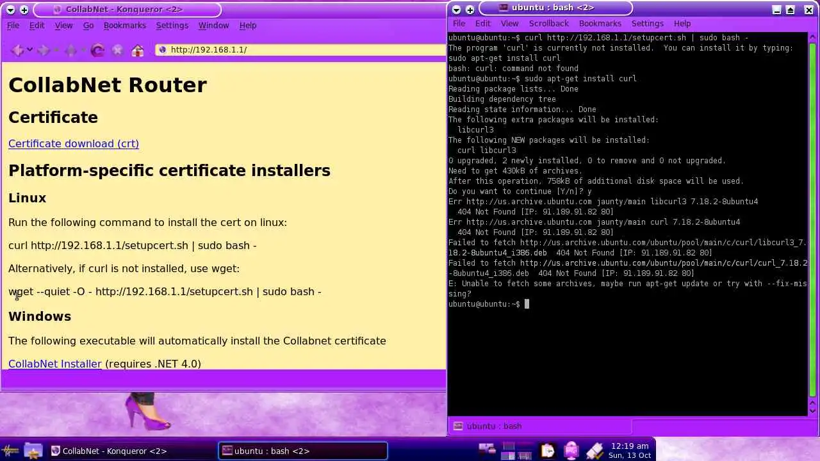
Task: Click the terminal icon in bash title bar
Action: tap(504, 8)
